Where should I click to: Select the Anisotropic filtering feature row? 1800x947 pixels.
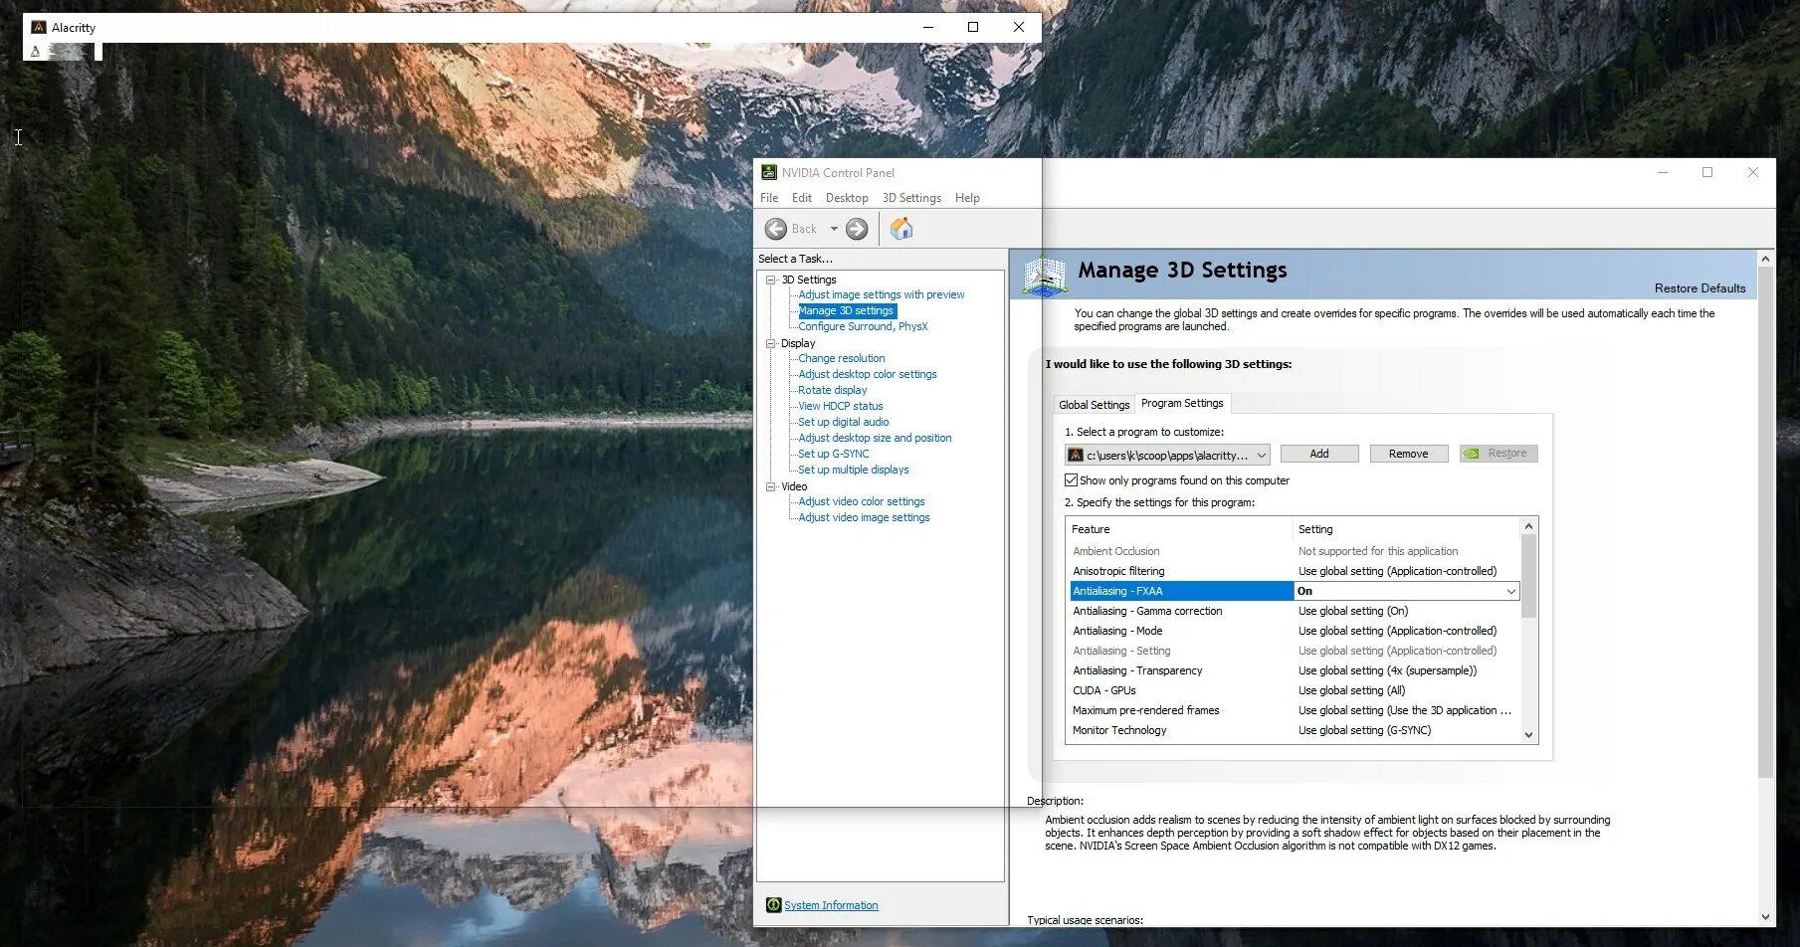point(1295,571)
